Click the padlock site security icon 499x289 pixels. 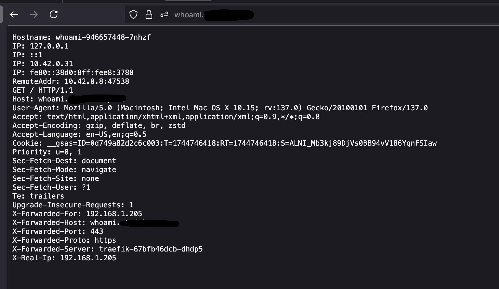click(x=149, y=15)
